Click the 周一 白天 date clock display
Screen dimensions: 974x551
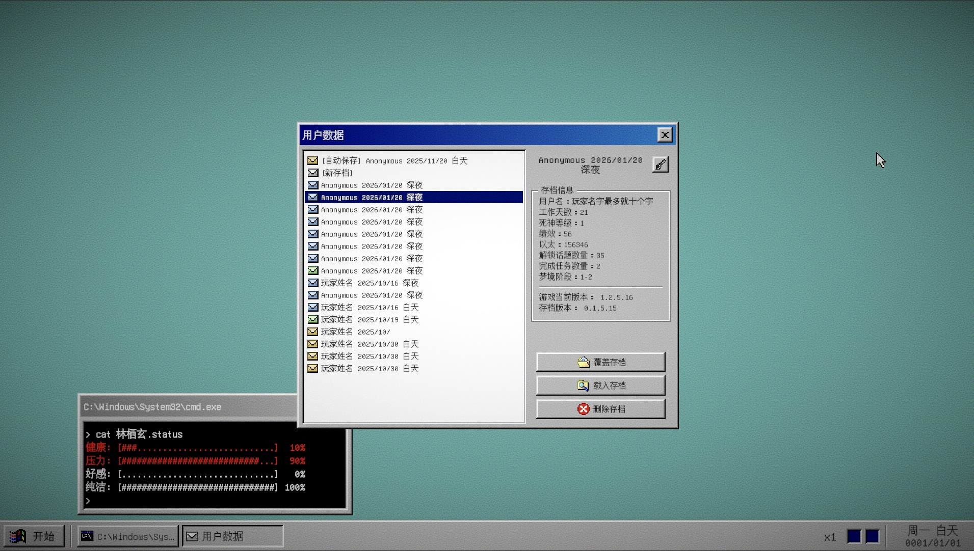932,536
